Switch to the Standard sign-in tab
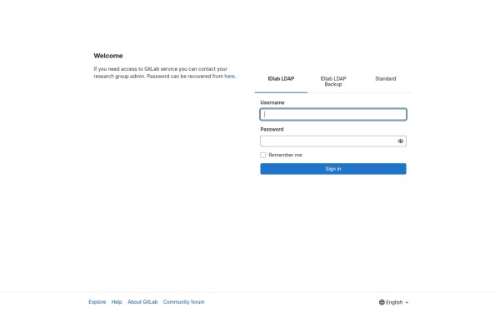 [x=386, y=79]
